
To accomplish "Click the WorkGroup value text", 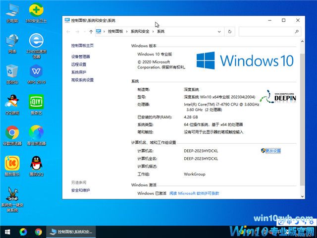I will 195,174.
